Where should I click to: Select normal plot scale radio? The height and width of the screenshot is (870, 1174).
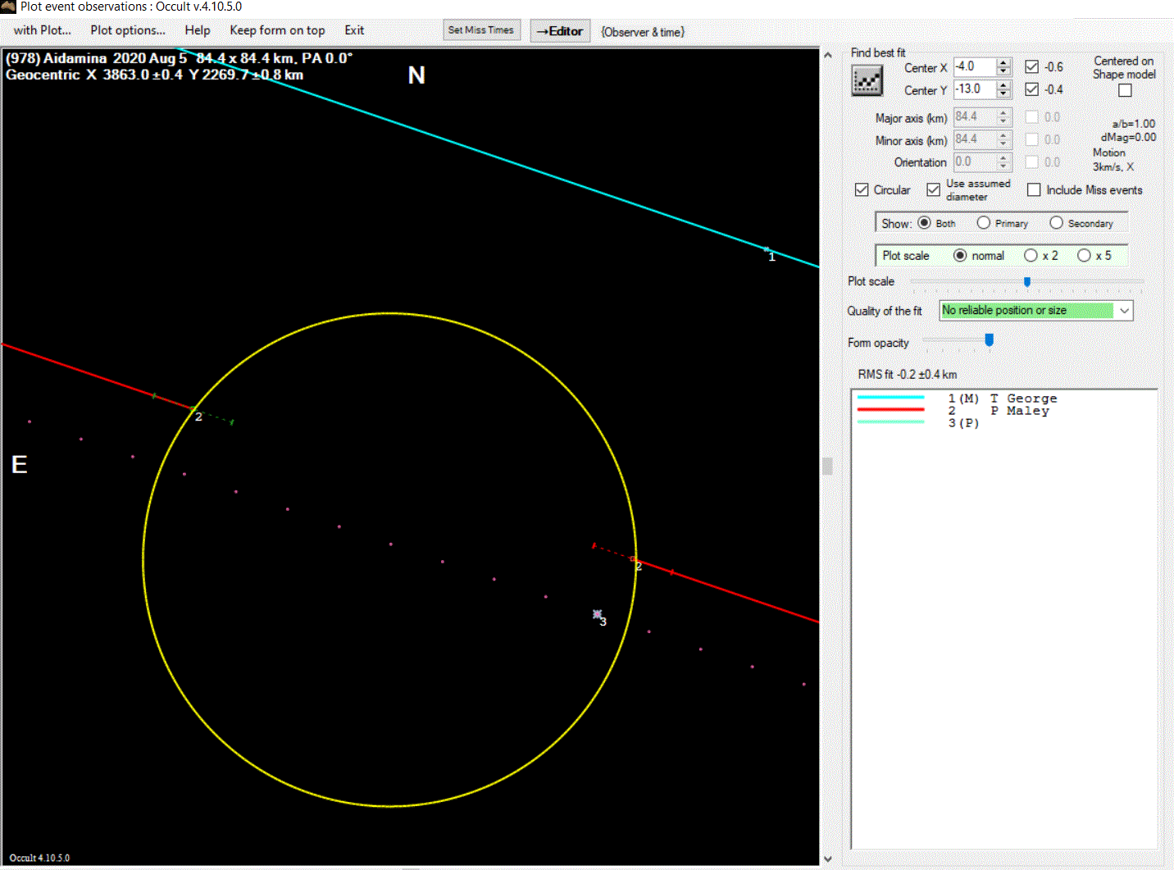(x=960, y=256)
